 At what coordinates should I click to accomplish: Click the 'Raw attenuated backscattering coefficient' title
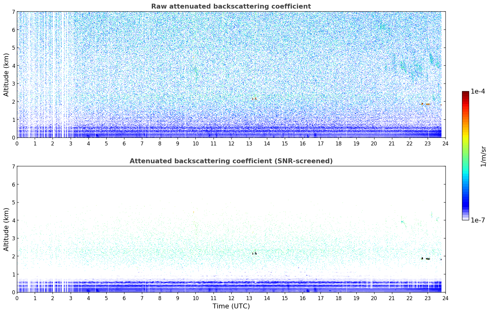[x=231, y=6]
